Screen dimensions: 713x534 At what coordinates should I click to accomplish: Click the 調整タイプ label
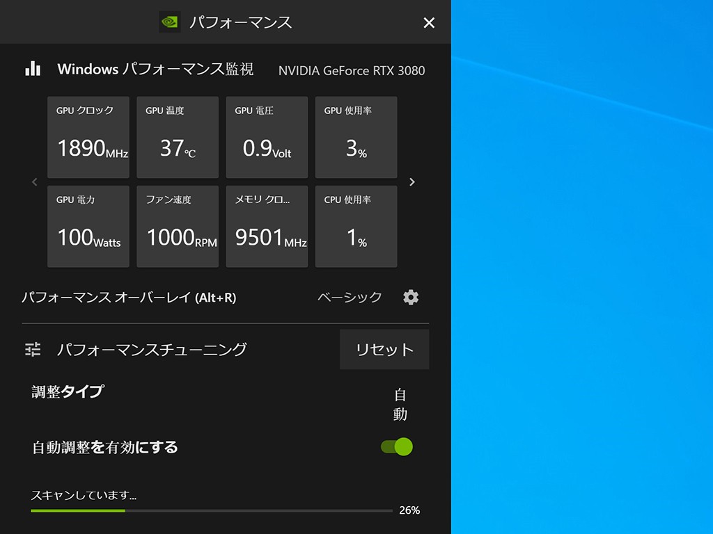[x=68, y=391]
